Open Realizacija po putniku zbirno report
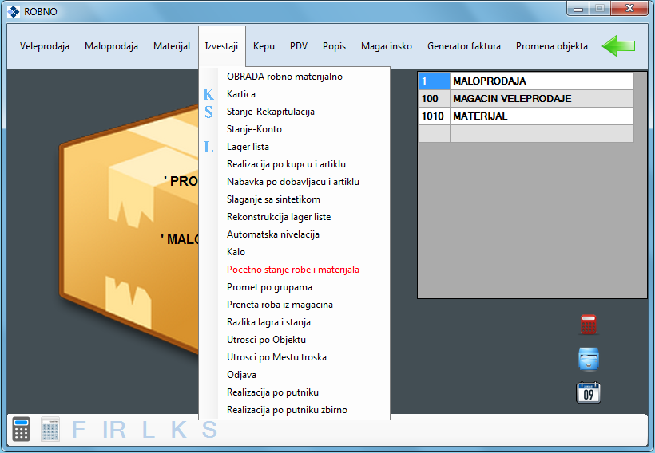This screenshot has height=453, width=655. [x=287, y=410]
